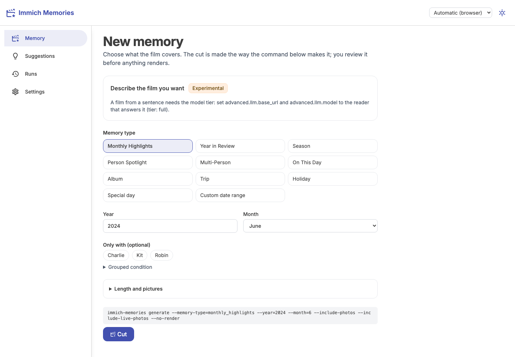Open the Memory page in the sidebar
Screen dimensions: 515x357
point(46,38)
